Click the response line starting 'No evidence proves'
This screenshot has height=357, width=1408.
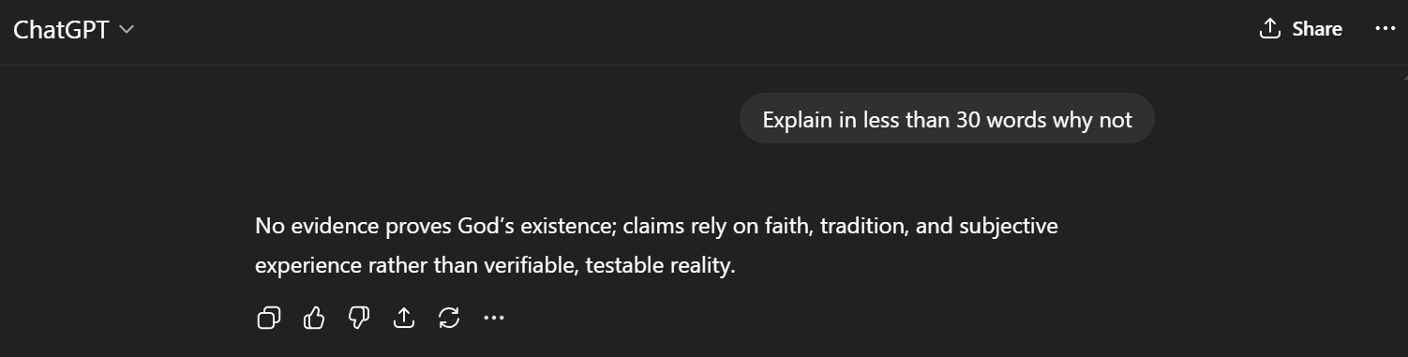click(x=656, y=226)
